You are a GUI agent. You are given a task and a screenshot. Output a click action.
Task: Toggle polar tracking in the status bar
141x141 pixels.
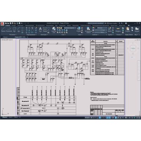(100, 118)
